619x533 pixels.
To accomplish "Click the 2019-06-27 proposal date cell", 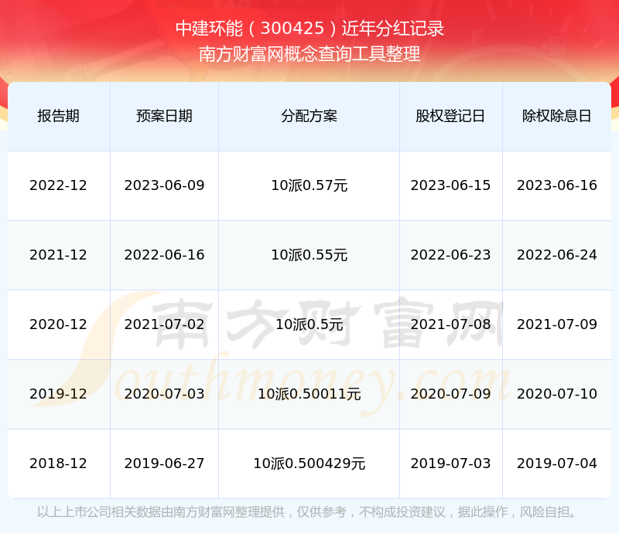I will pos(164,463).
